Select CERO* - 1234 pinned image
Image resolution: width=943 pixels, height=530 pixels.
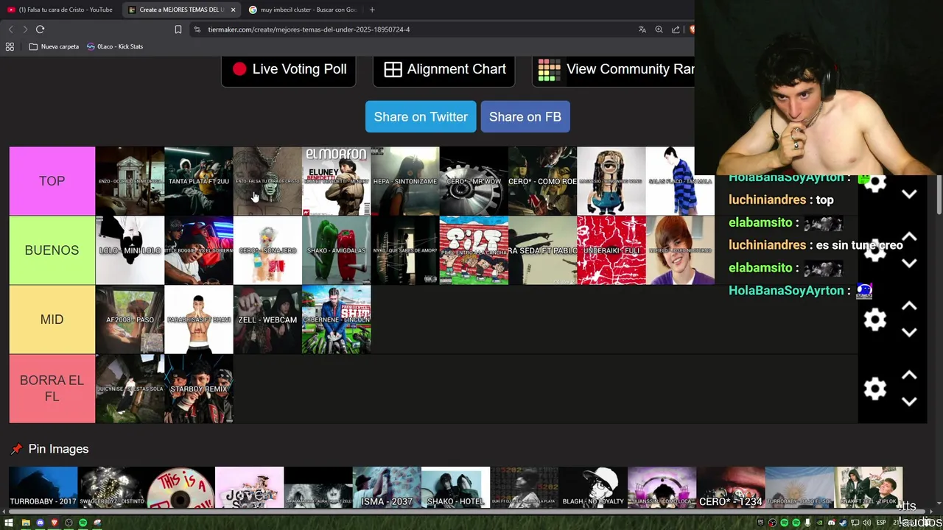tap(730, 487)
